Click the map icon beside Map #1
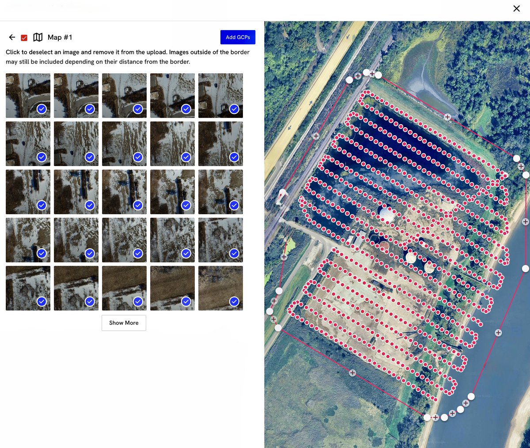This screenshot has width=530, height=448. coord(38,37)
